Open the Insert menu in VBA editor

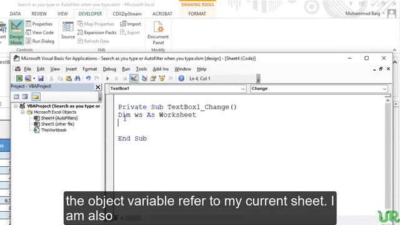point(71,69)
